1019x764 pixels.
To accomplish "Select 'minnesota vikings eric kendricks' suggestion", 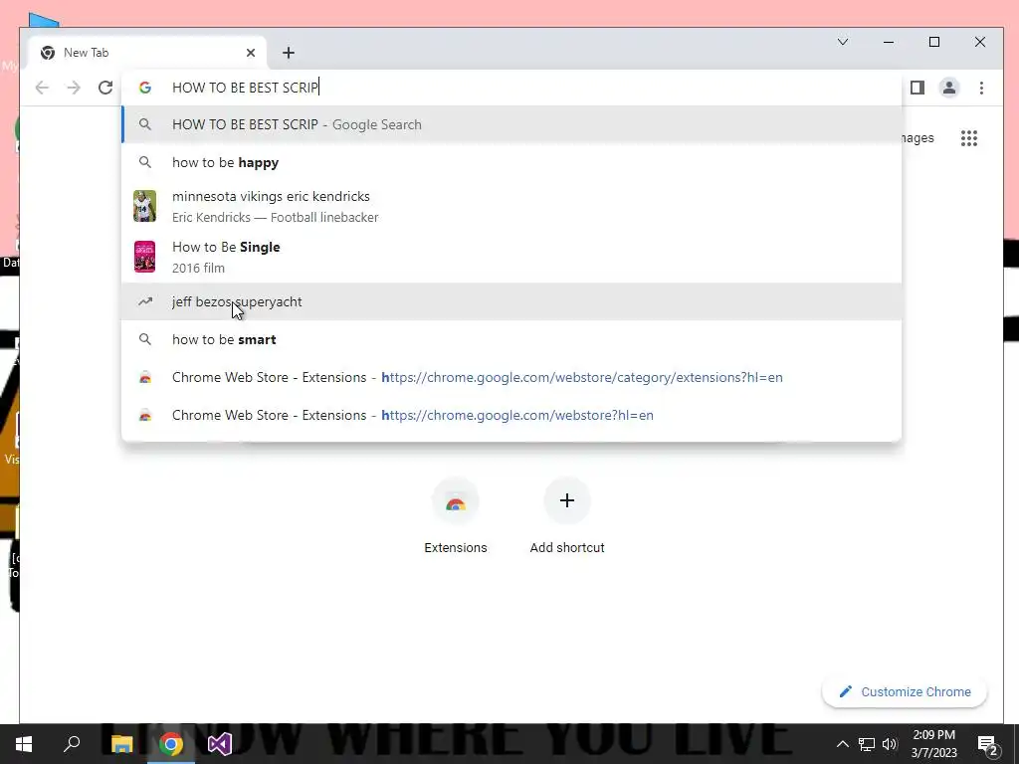I will [511, 206].
